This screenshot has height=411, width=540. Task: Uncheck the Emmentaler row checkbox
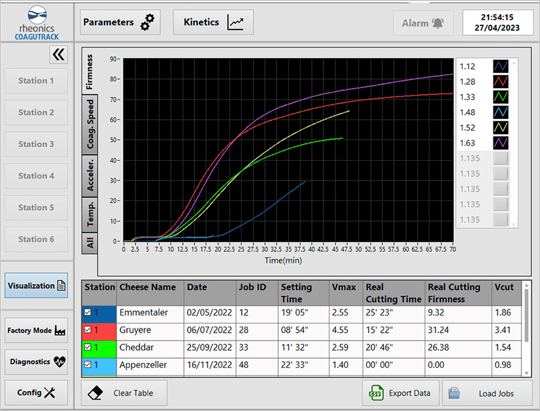click(x=88, y=313)
